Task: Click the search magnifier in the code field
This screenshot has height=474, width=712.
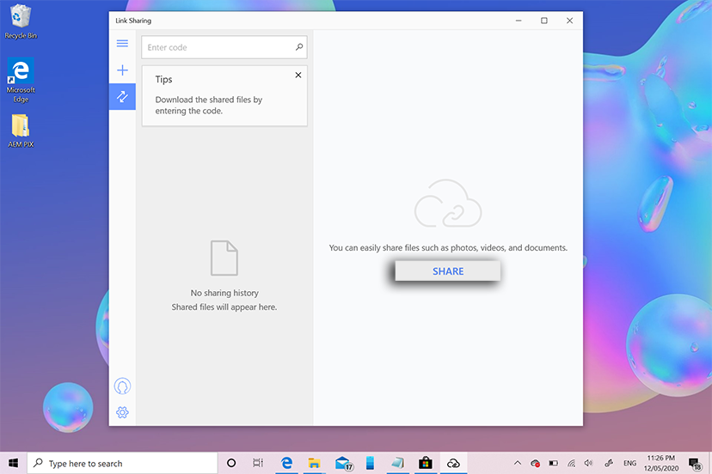Action: point(299,47)
